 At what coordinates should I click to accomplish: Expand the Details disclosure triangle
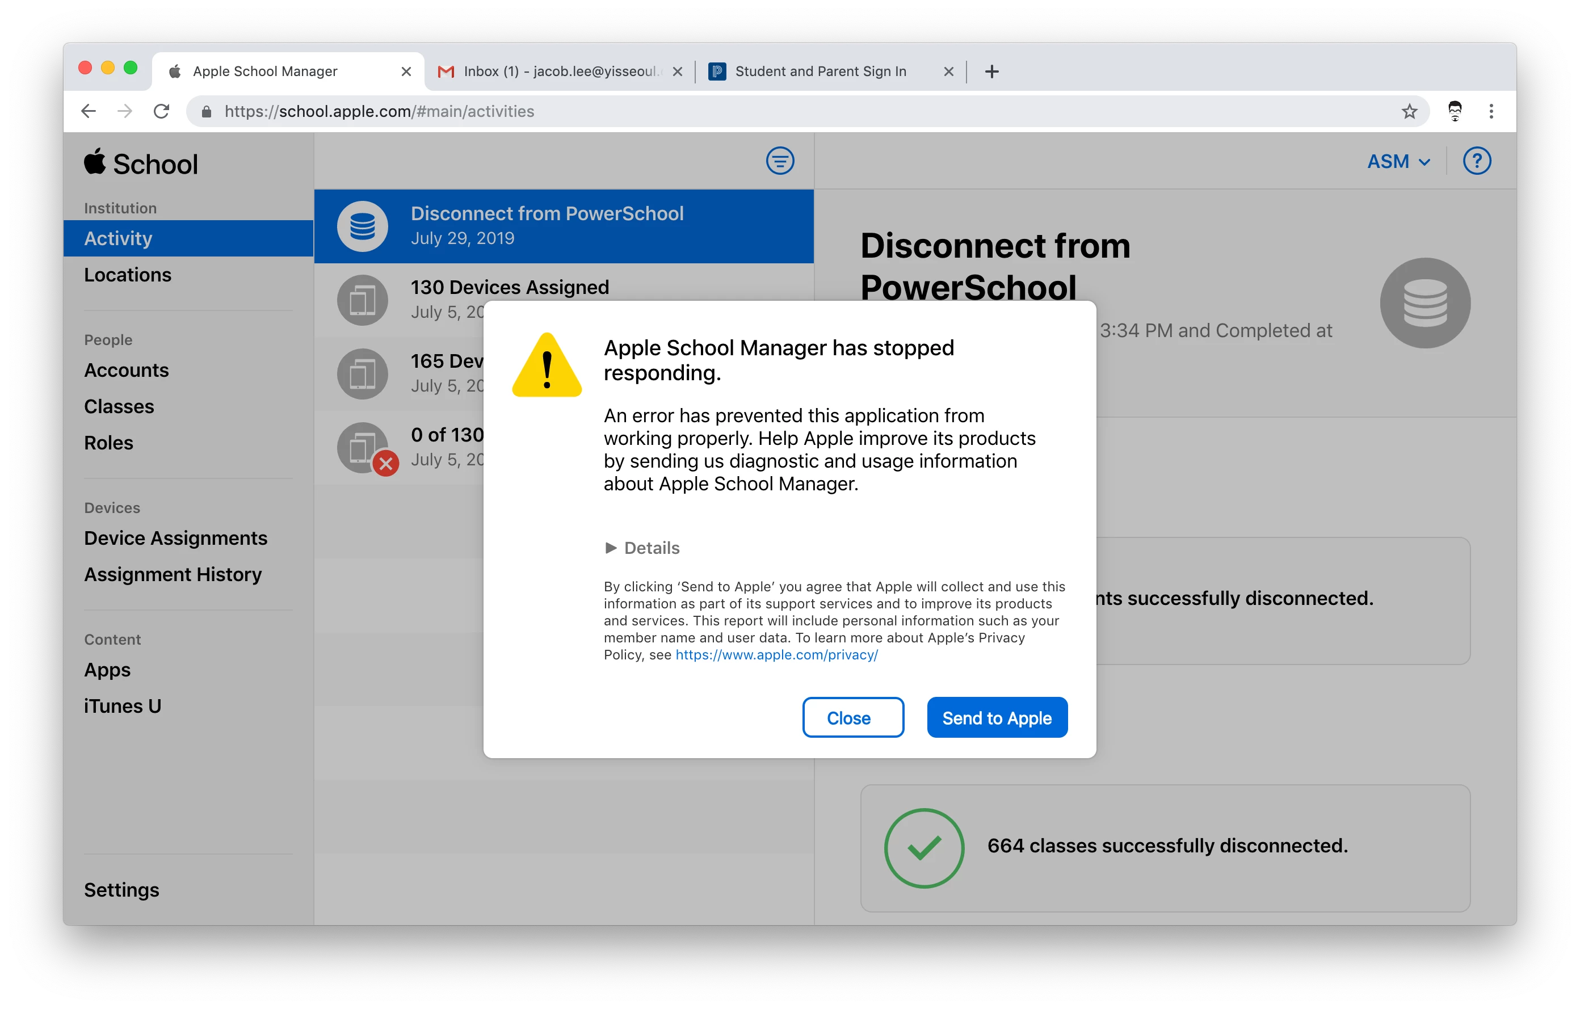pyautogui.click(x=610, y=548)
